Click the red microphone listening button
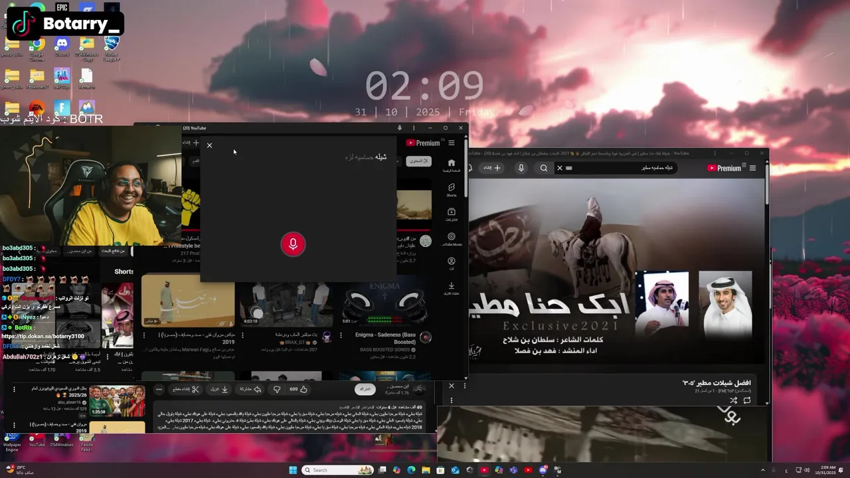 click(293, 244)
